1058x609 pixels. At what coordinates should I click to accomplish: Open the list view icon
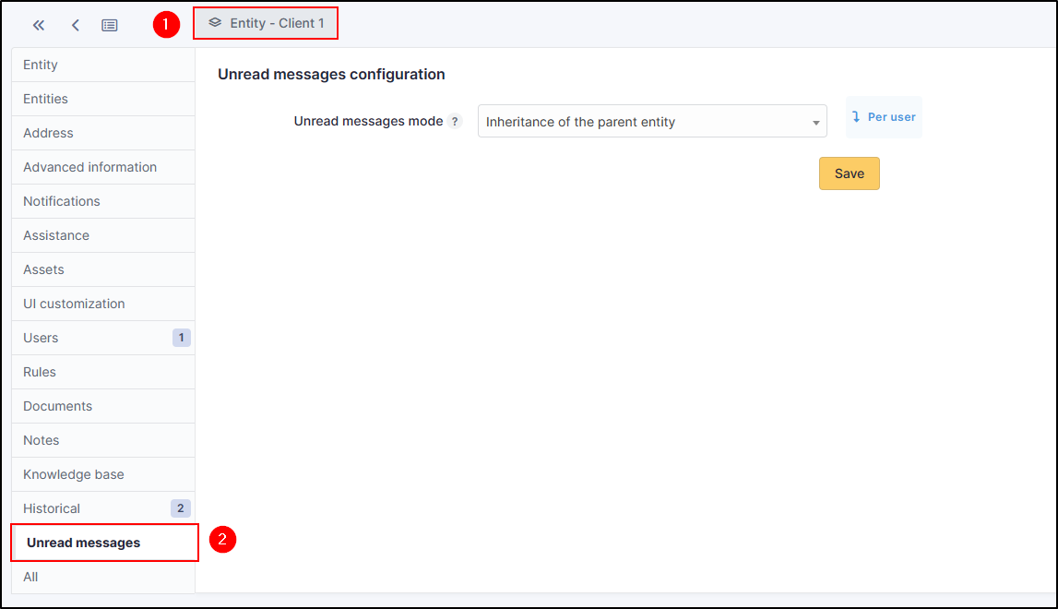pos(110,25)
